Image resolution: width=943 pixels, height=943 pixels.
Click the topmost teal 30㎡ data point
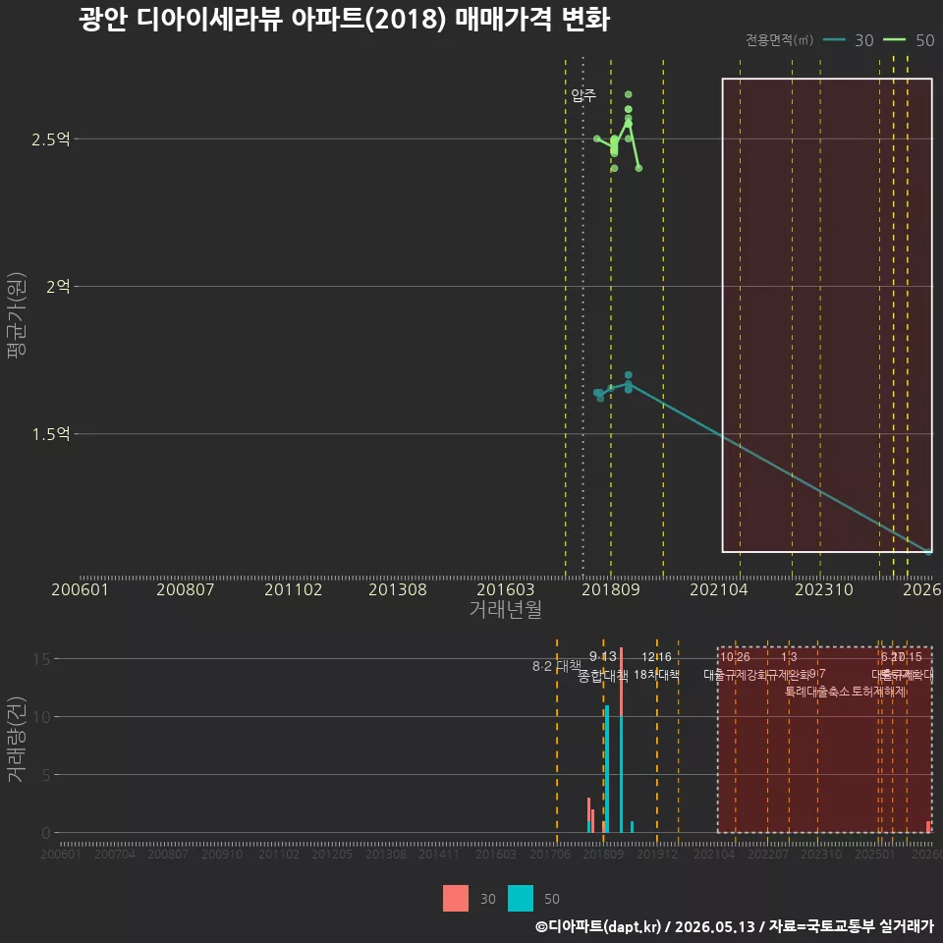point(628,374)
